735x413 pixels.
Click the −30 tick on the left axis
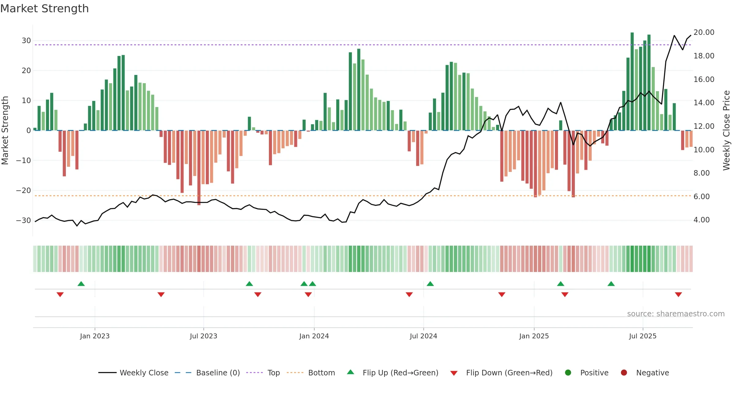24,221
